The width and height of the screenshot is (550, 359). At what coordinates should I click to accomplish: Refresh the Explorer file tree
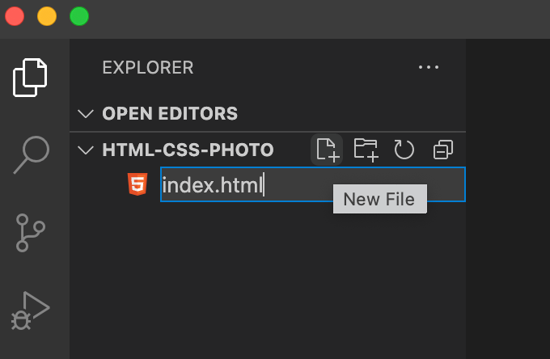pyautogui.click(x=404, y=150)
